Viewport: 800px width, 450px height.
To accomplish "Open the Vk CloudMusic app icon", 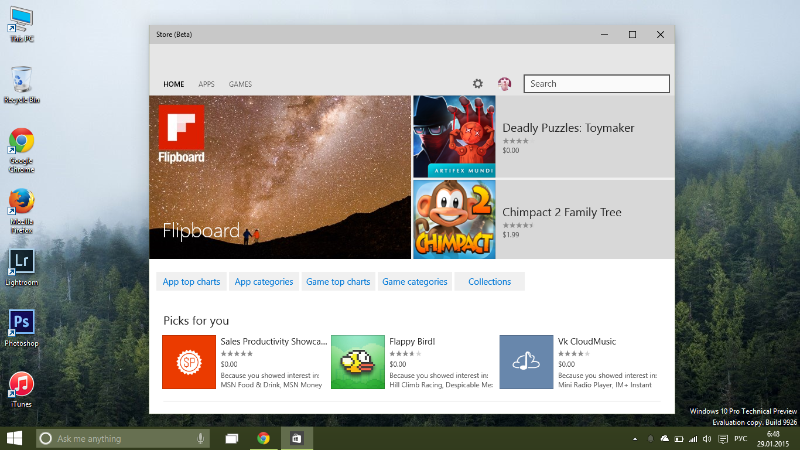I will click(527, 362).
